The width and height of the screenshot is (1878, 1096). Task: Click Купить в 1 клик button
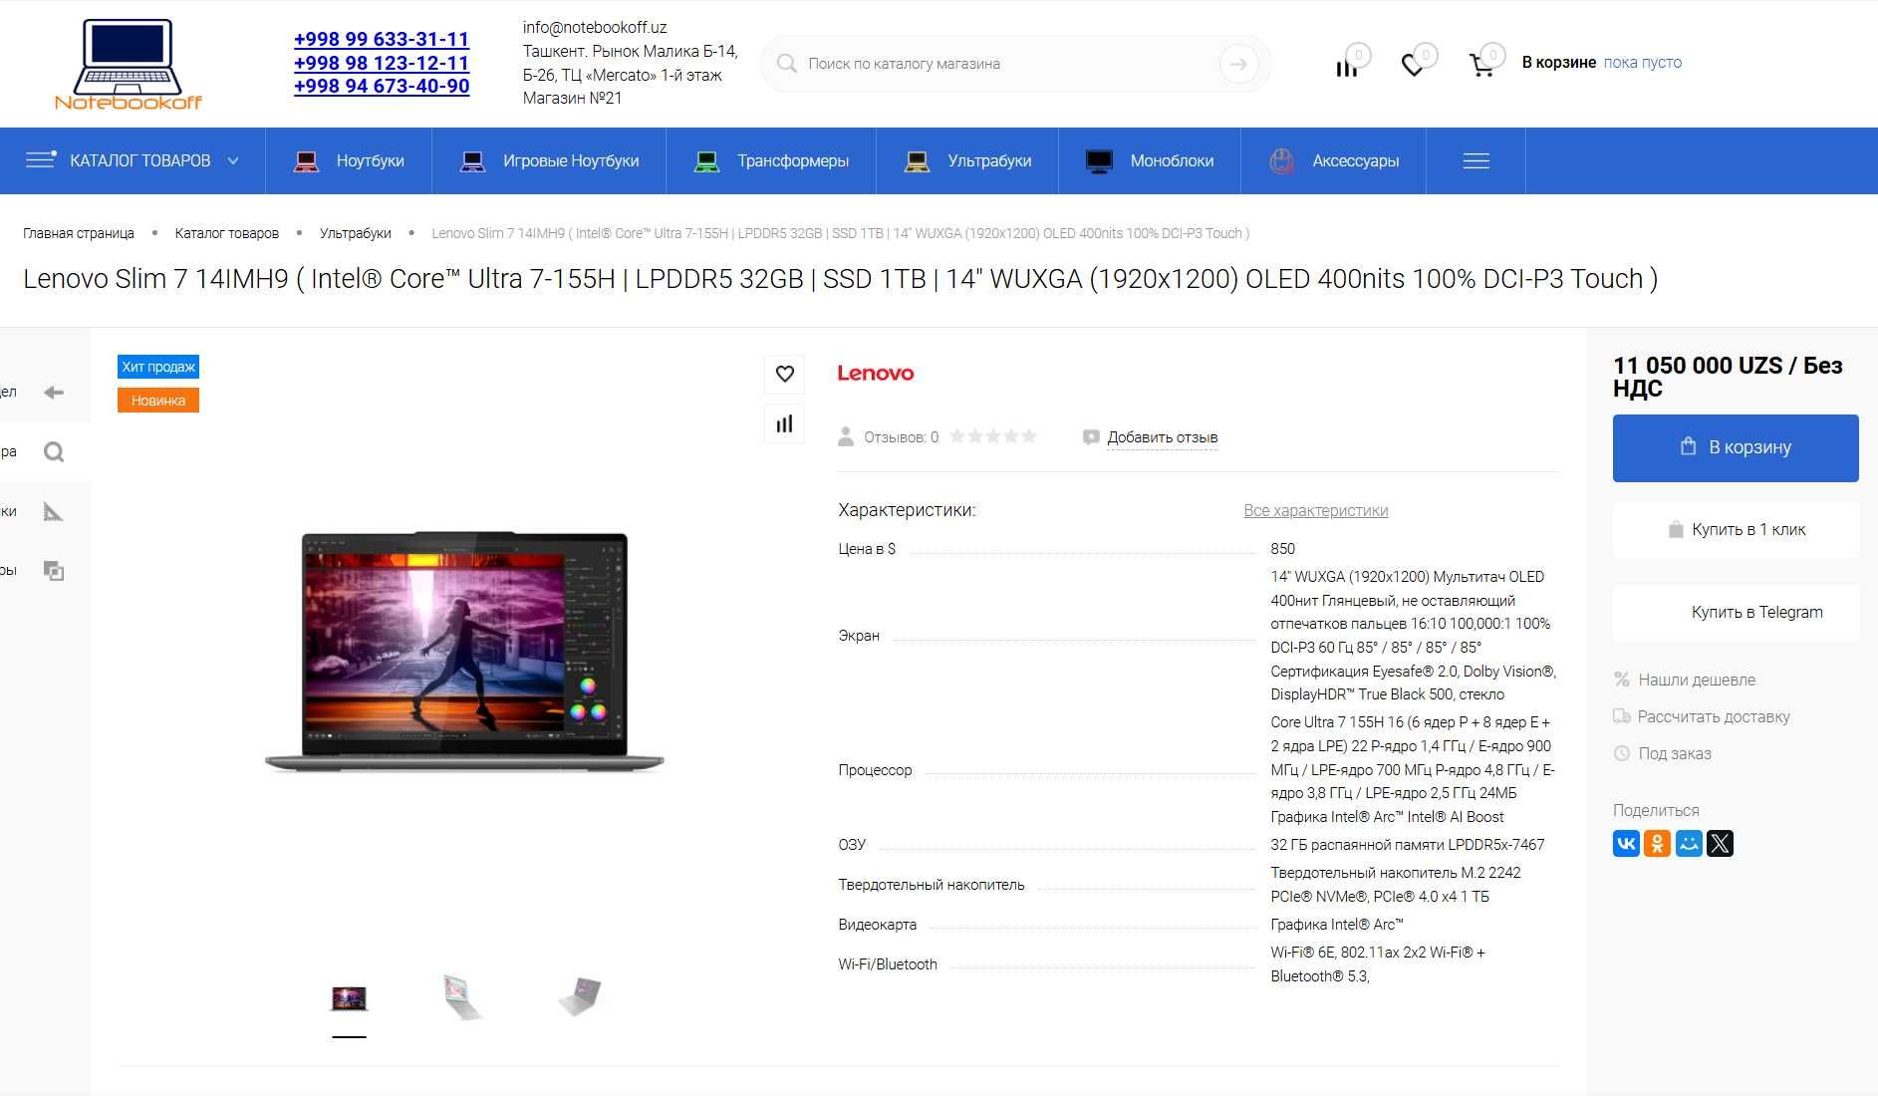[x=1736, y=530]
